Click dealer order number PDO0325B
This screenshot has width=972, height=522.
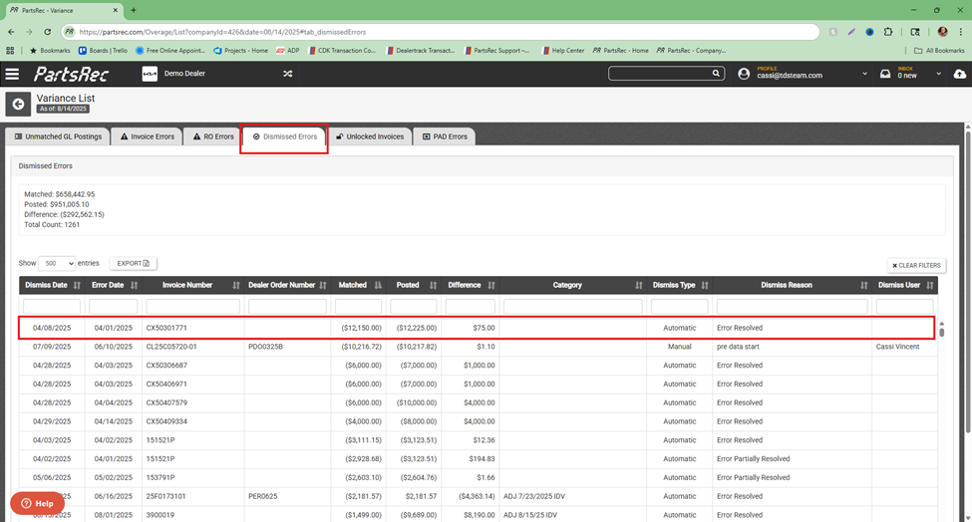coord(265,347)
